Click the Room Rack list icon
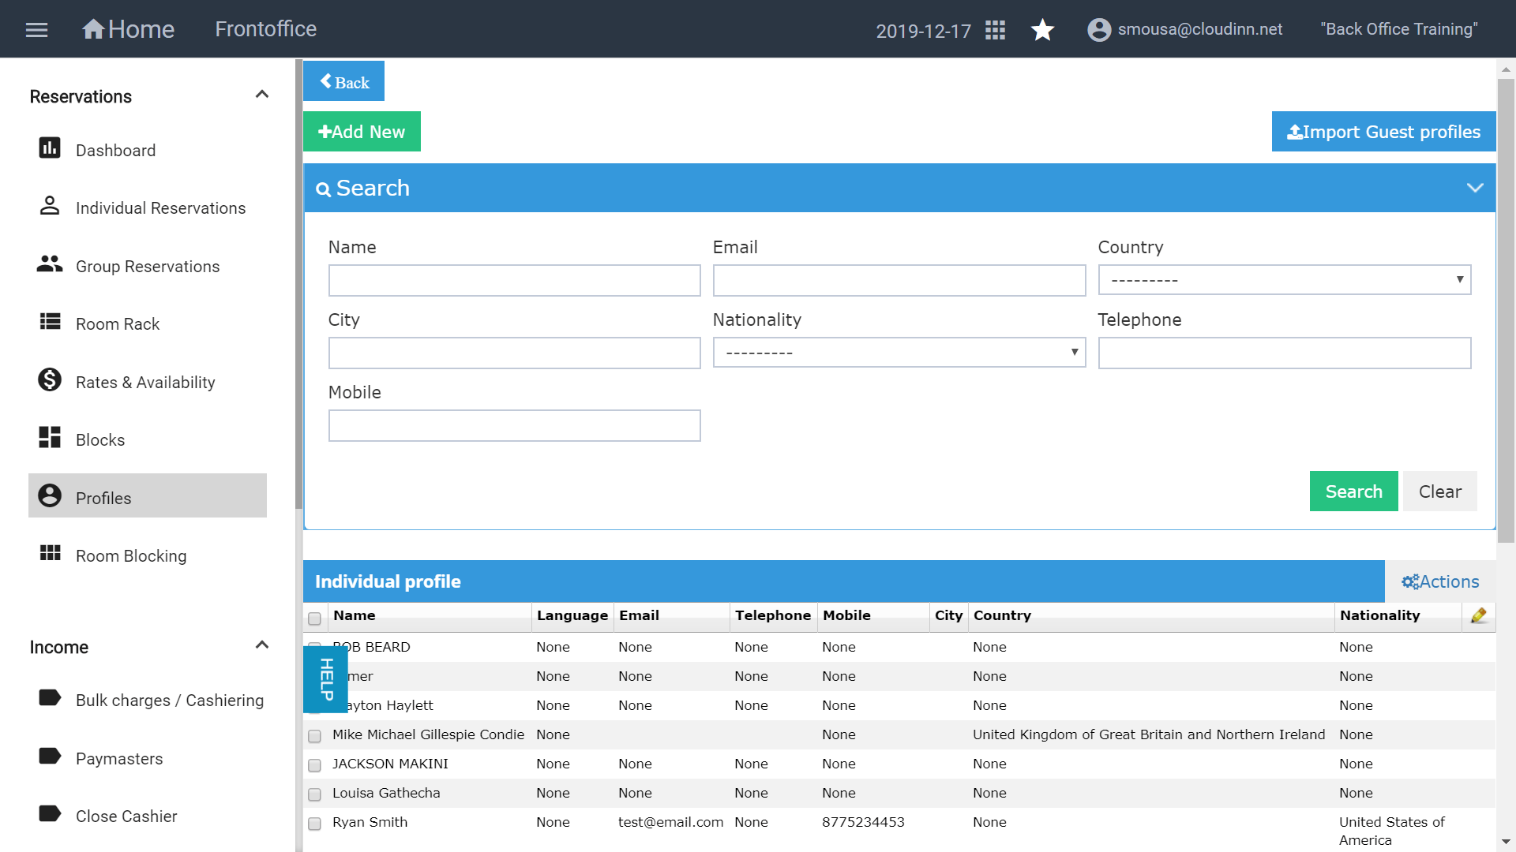Screen dimensions: 1516x852 [x=50, y=322]
